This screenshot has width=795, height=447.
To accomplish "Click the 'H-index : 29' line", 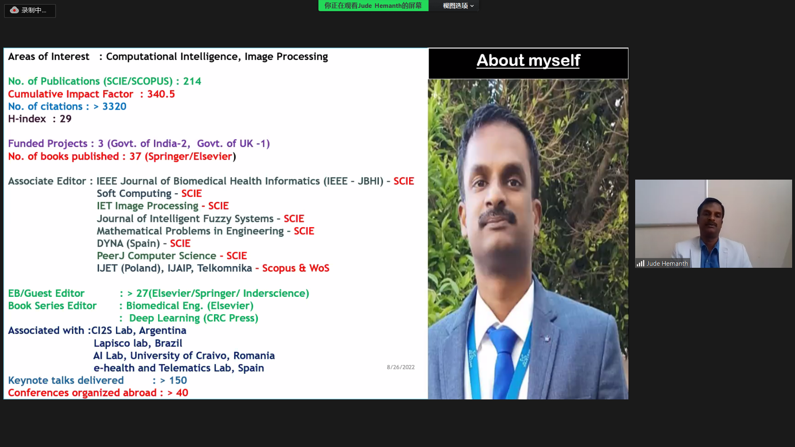I will click(40, 119).
